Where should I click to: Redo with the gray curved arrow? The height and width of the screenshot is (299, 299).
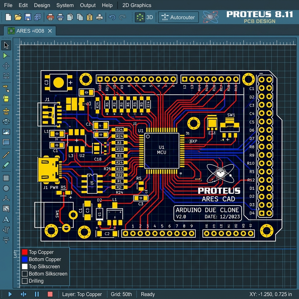(x=122, y=17)
